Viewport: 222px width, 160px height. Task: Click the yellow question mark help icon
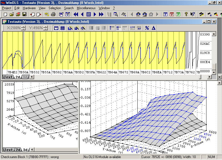186,14
